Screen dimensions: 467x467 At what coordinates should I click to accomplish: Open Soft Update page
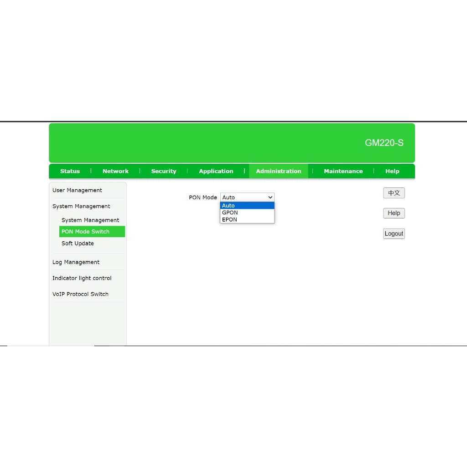point(78,244)
